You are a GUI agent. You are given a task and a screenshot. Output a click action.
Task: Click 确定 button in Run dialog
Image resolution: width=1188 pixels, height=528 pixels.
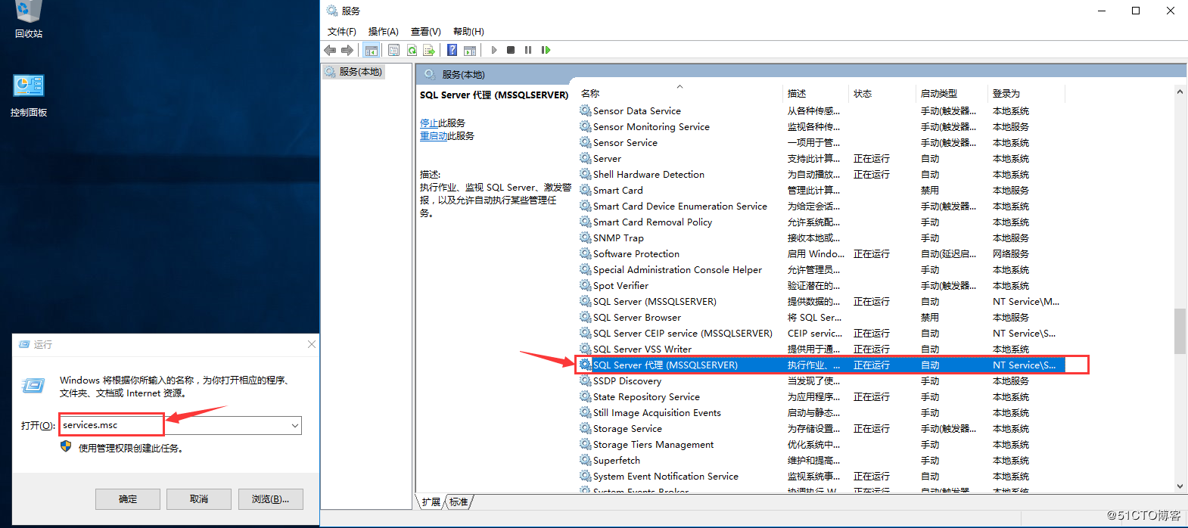coord(128,499)
